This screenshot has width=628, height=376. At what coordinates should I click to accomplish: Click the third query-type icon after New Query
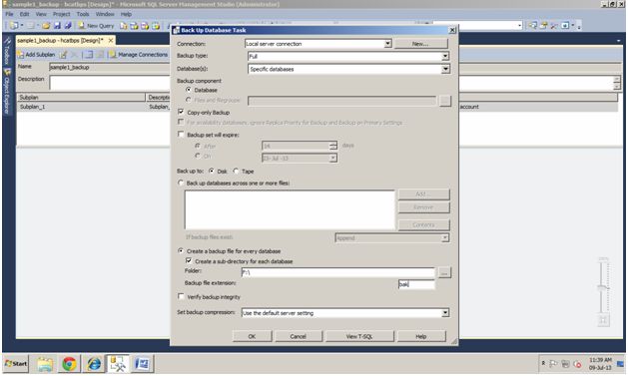click(x=145, y=26)
